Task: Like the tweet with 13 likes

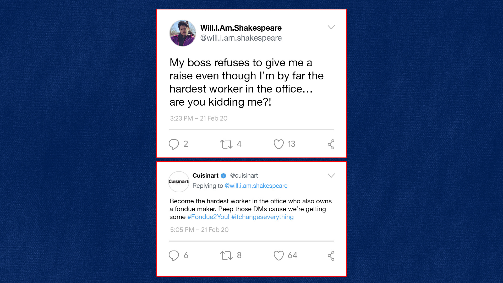Action: pos(278,144)
